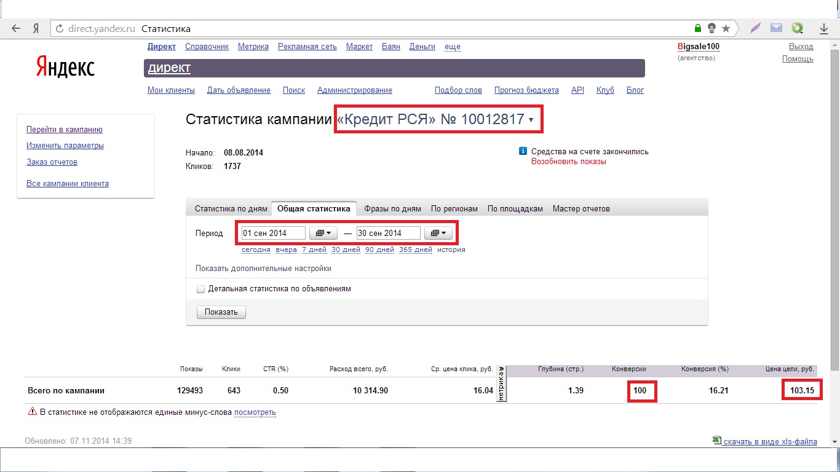Click the mail envelope extension icon
This screenshot has width=840, height=472.
777,28
